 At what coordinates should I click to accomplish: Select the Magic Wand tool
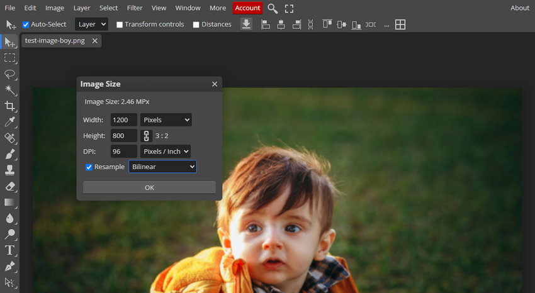pos(9,90)
